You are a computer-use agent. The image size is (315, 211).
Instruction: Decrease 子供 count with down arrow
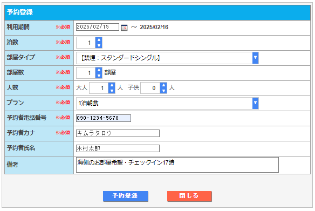click(163, 91)
